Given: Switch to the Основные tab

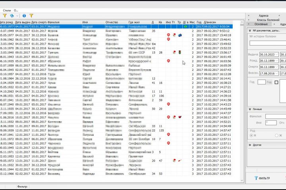Looking at the screenshot, I should 261,24.
